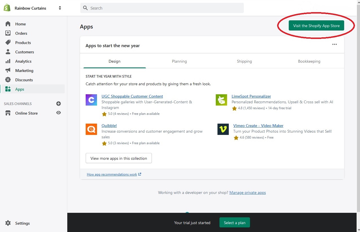This screenshot has height=232, width=360.
Task: Click the Customers person icon
Action: click(x=8, y=52)
